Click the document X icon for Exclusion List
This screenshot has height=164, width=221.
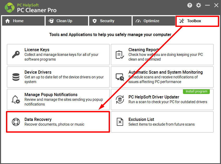point(120,122)
